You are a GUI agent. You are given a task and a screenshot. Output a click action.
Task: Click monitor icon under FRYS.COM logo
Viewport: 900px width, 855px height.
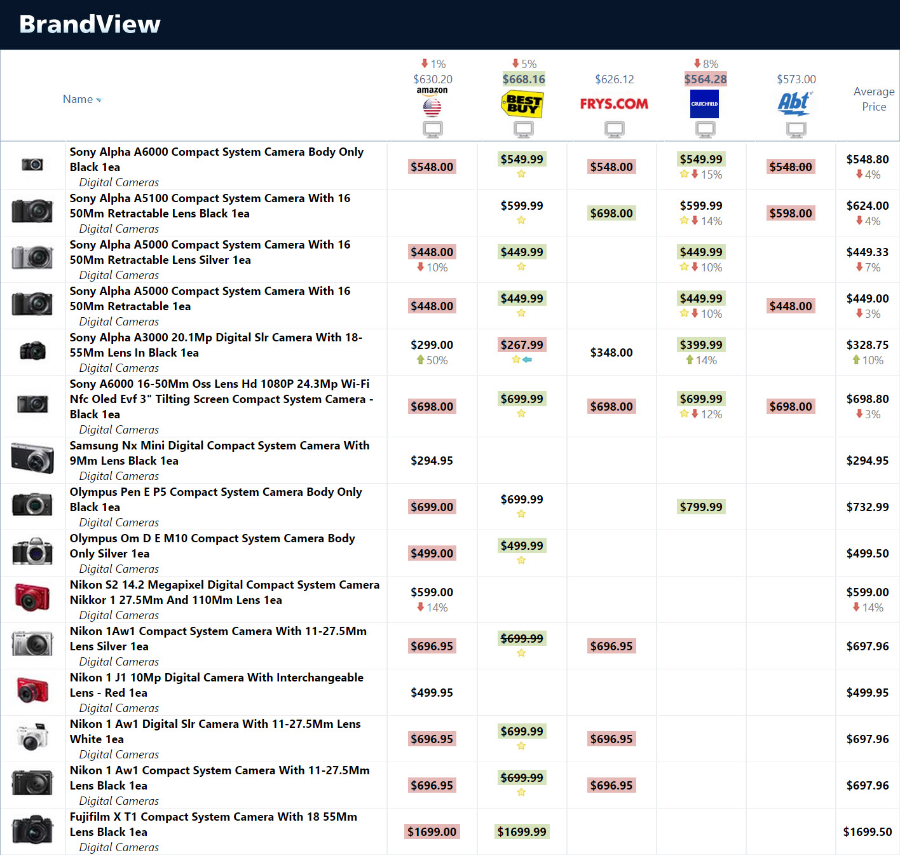click(x=615, y=130)
